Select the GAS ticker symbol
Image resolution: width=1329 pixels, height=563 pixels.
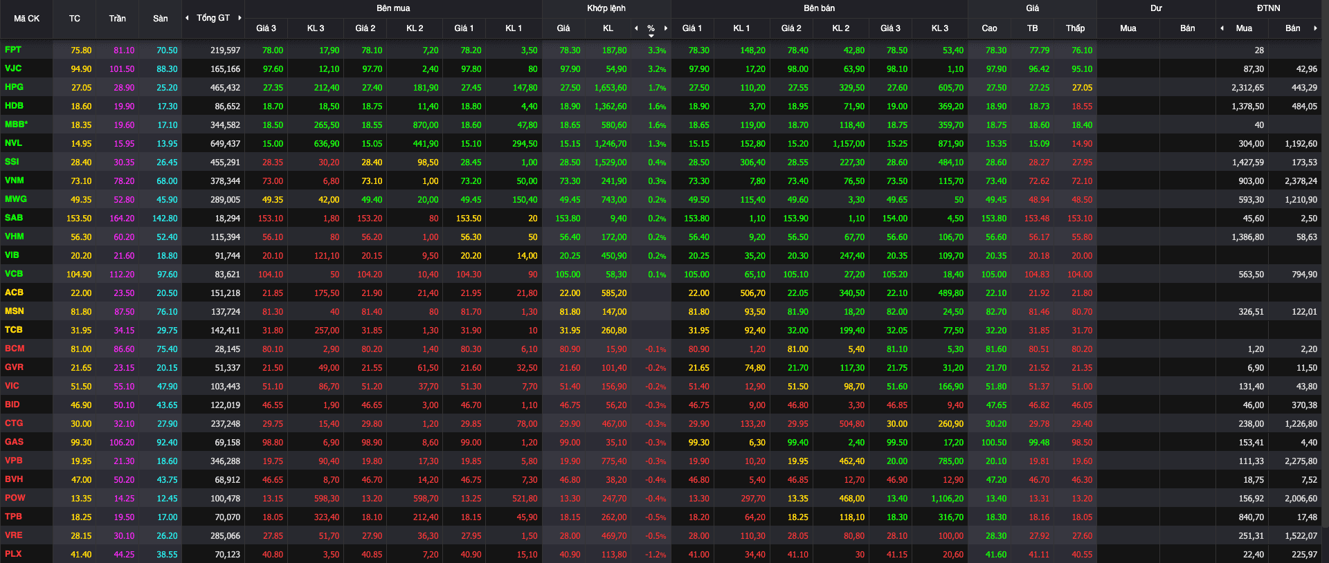14,442
